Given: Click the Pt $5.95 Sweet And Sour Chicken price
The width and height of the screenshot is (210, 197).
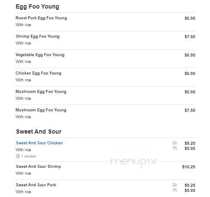Looking at the screenshot, I should tap(190, 149).
